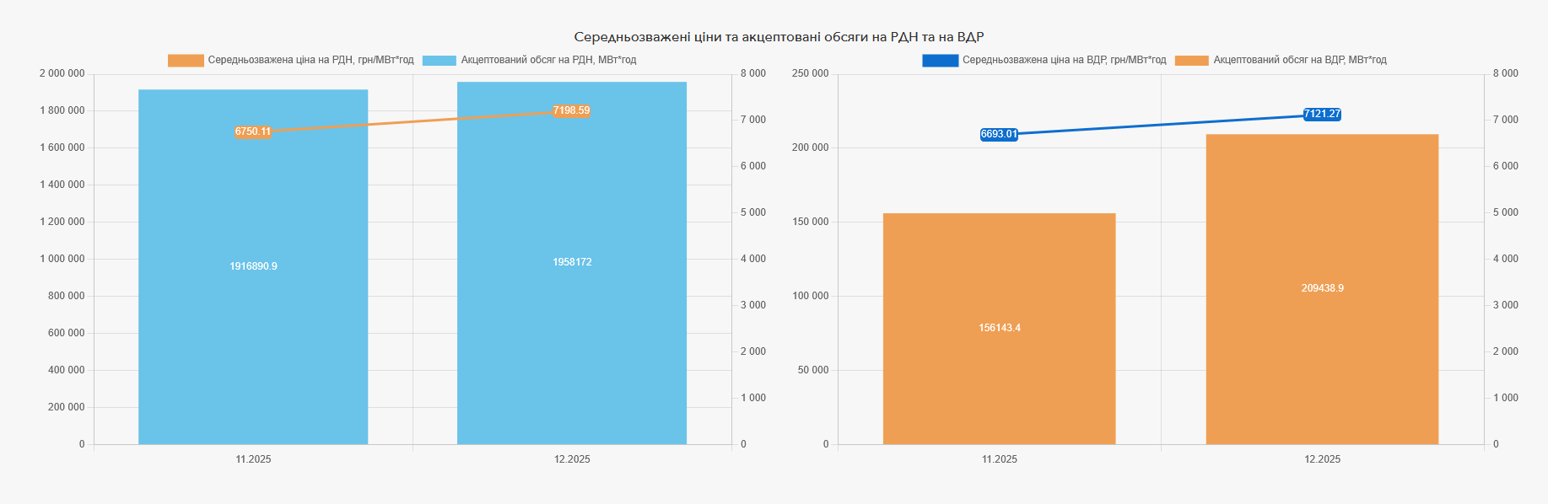Image resolution: width=1548 pixels, height=504 pixels.
Task: Click the 7198.59 price data point
Action: click(x=571, y=110)
